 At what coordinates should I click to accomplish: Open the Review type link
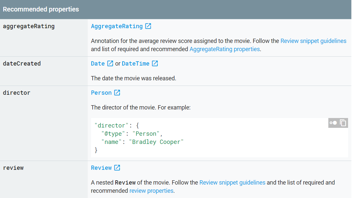click(x=101, y=168)
